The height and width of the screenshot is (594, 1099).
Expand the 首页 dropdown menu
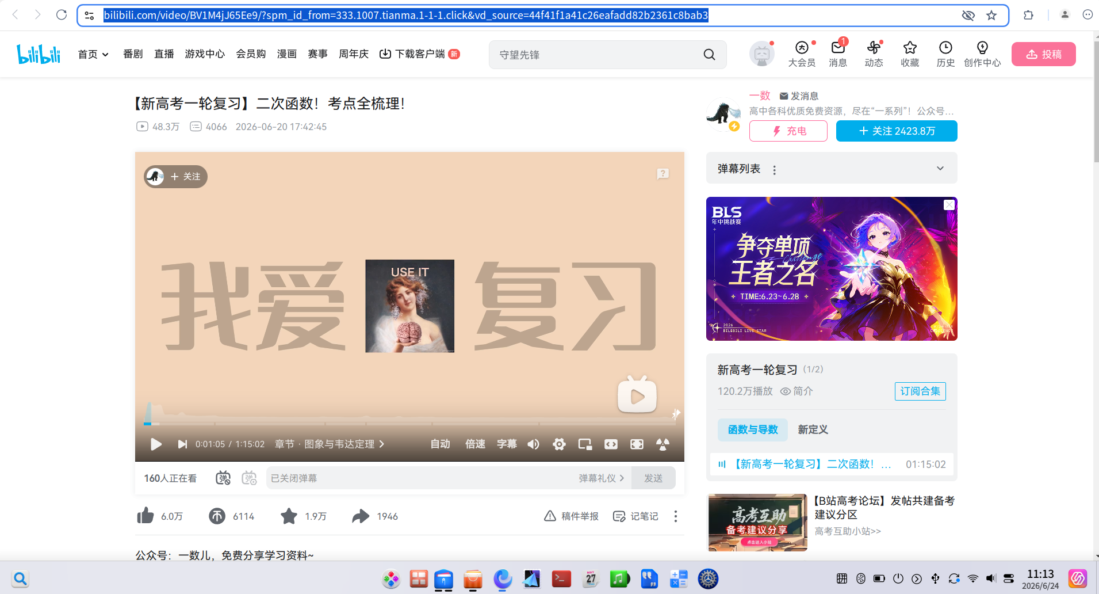click(x=93, y=54)
